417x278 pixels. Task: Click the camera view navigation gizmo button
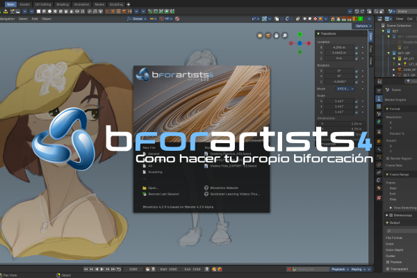click(x=268, y=35)
